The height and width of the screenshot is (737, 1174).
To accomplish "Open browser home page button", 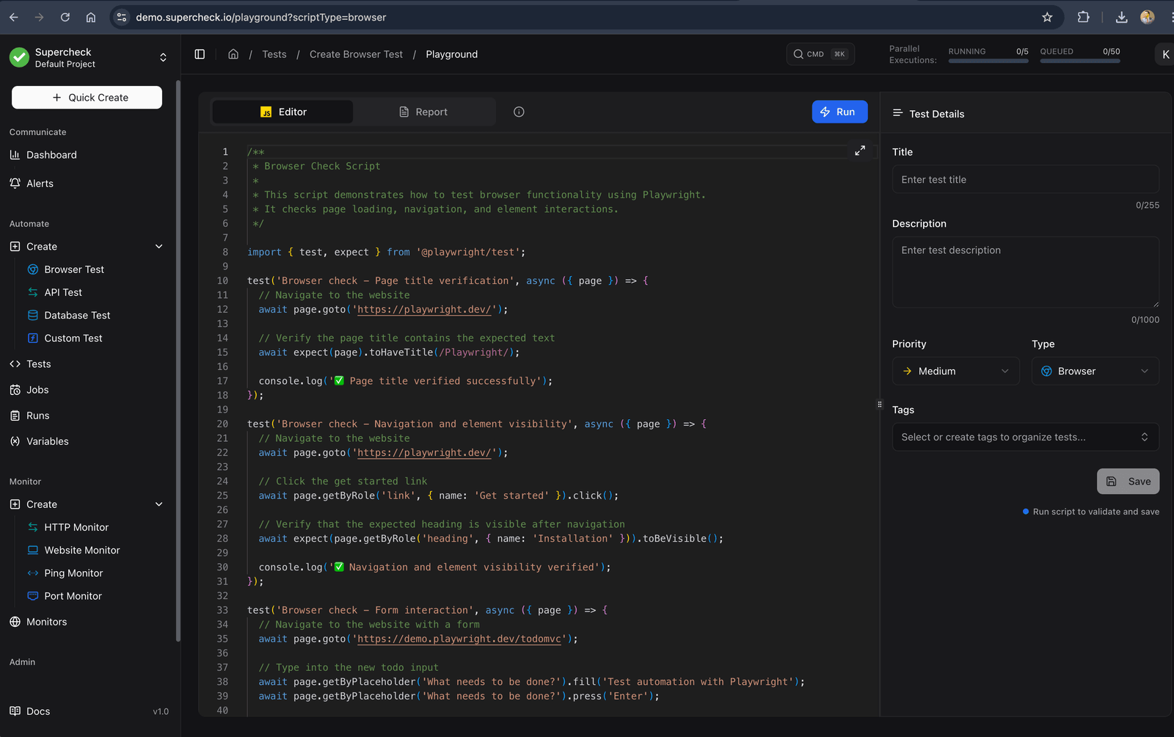I will pos(91,17).
